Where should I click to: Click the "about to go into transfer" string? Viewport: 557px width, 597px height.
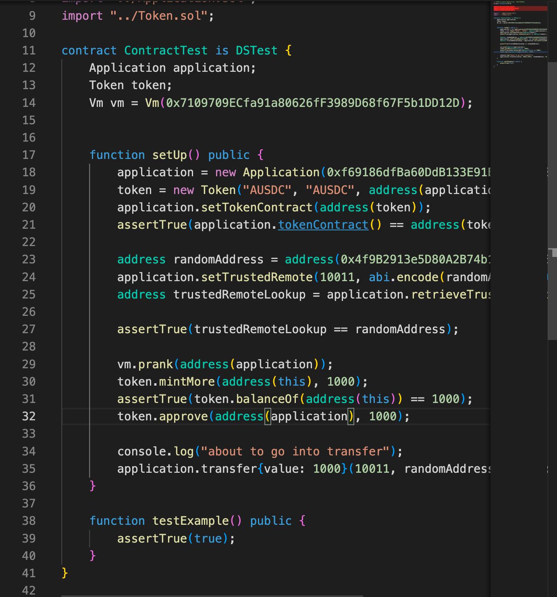(295, 451)
